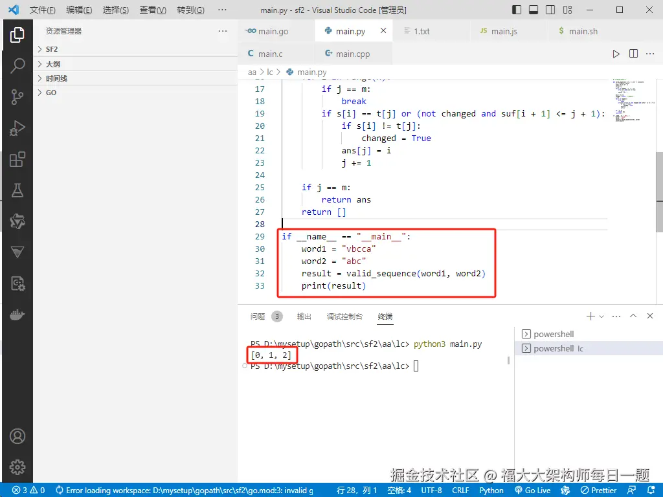
Task: Maximize the panel with chevron up
Action: 633,316
